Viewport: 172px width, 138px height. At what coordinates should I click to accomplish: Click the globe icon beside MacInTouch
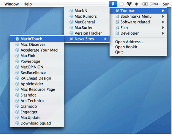tap(17, 39)
